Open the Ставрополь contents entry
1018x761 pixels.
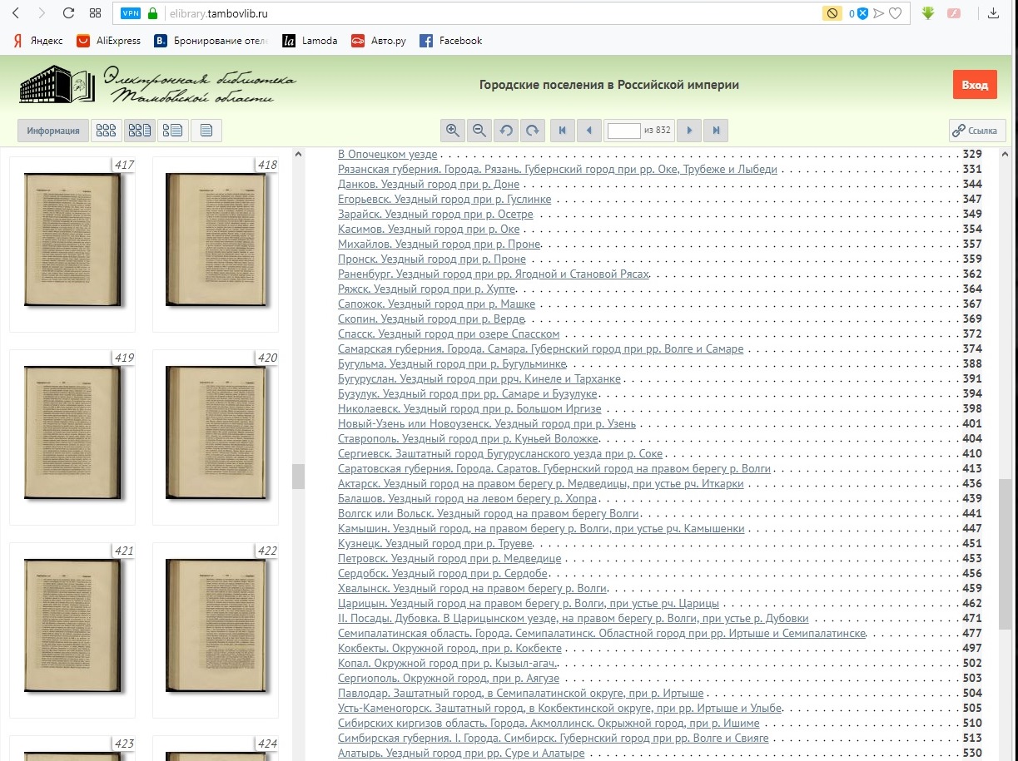468,438
